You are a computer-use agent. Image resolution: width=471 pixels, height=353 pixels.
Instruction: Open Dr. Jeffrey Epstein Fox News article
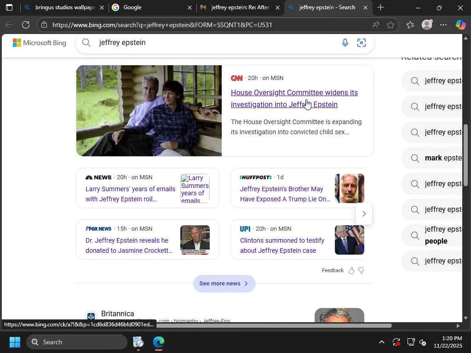click(129, 245)
